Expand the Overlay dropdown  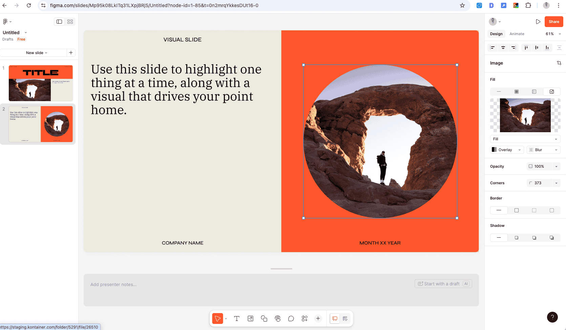(x=507, y=150)
